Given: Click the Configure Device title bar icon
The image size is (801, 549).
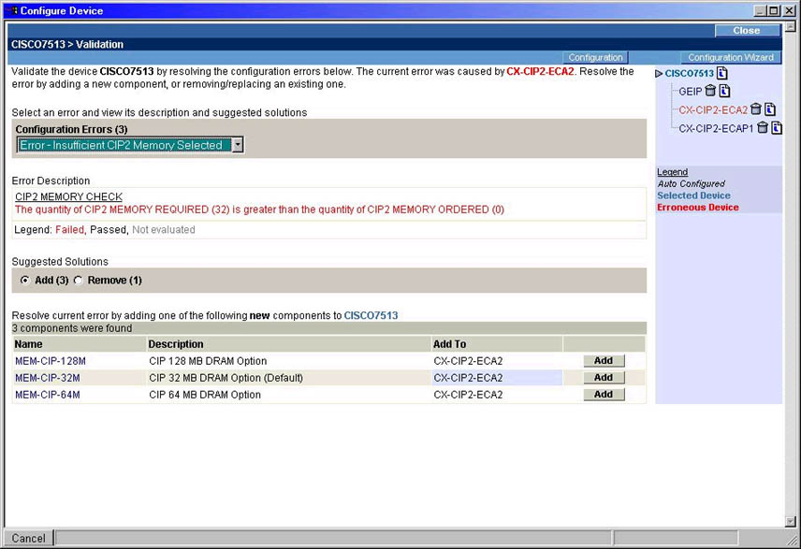Looking at the screenshot, I should click(11, 10).
